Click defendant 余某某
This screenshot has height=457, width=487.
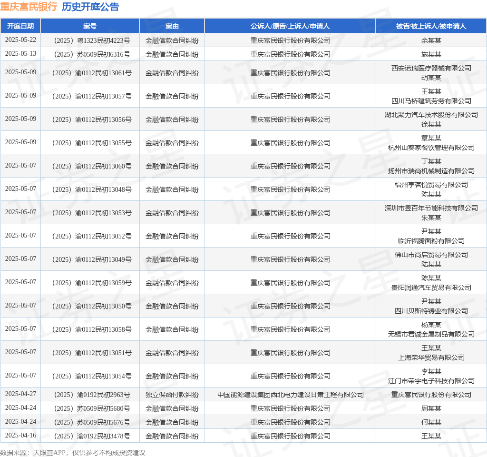[x=431, y=41]
